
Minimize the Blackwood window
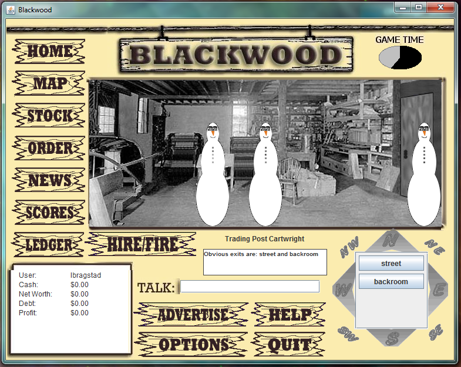(x=403, y=8)
